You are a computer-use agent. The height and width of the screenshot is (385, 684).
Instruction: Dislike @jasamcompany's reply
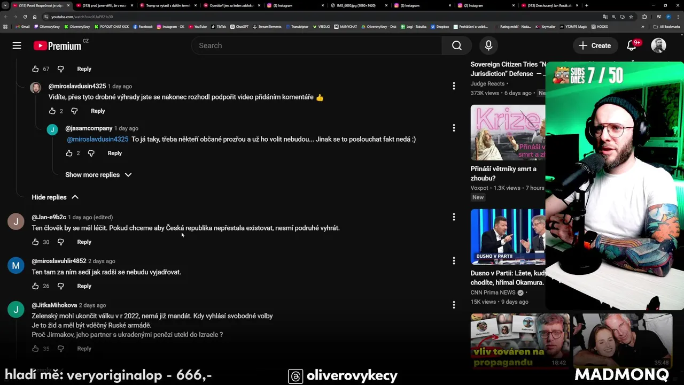click(x=91, y=153)
